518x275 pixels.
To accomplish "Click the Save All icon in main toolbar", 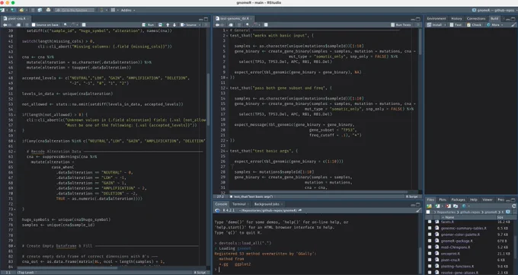I will (x=40, y=10).
